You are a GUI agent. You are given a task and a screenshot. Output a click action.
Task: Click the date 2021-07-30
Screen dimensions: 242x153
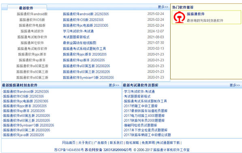pyautogui.click(x=156, y=42)
